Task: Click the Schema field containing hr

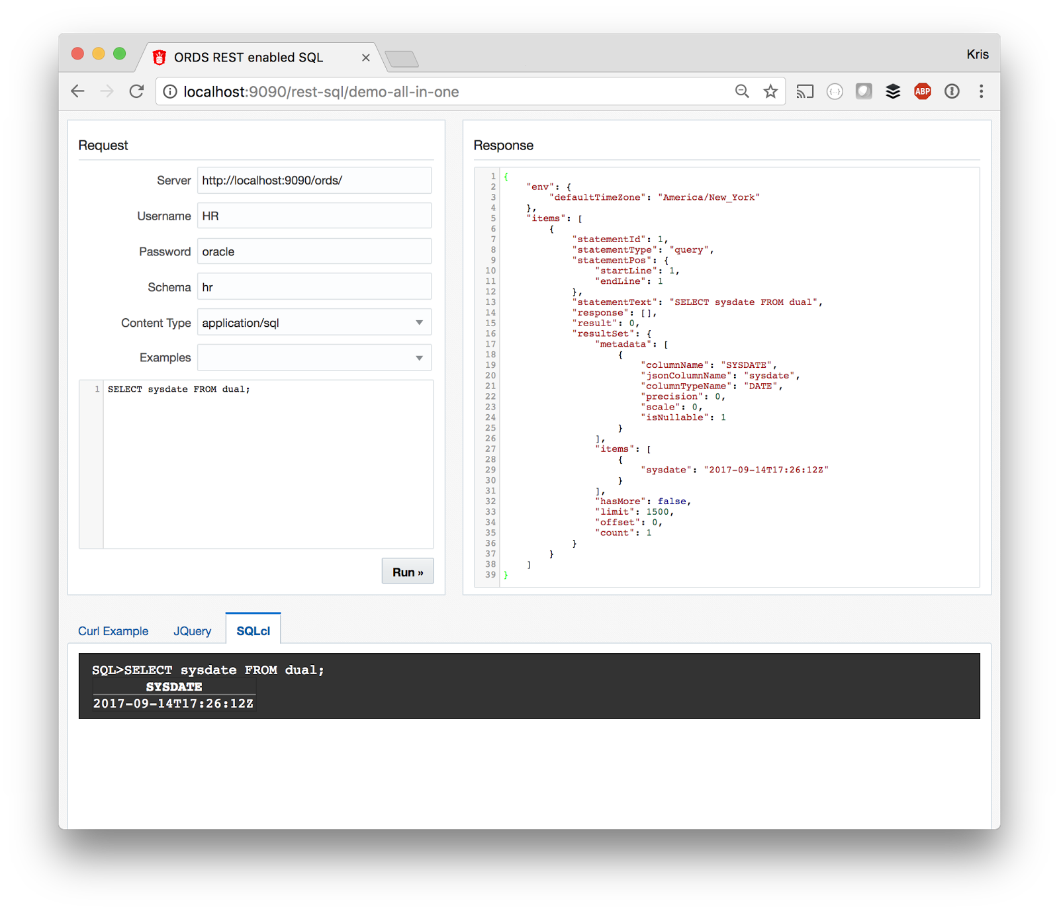Action: point(314,287)
